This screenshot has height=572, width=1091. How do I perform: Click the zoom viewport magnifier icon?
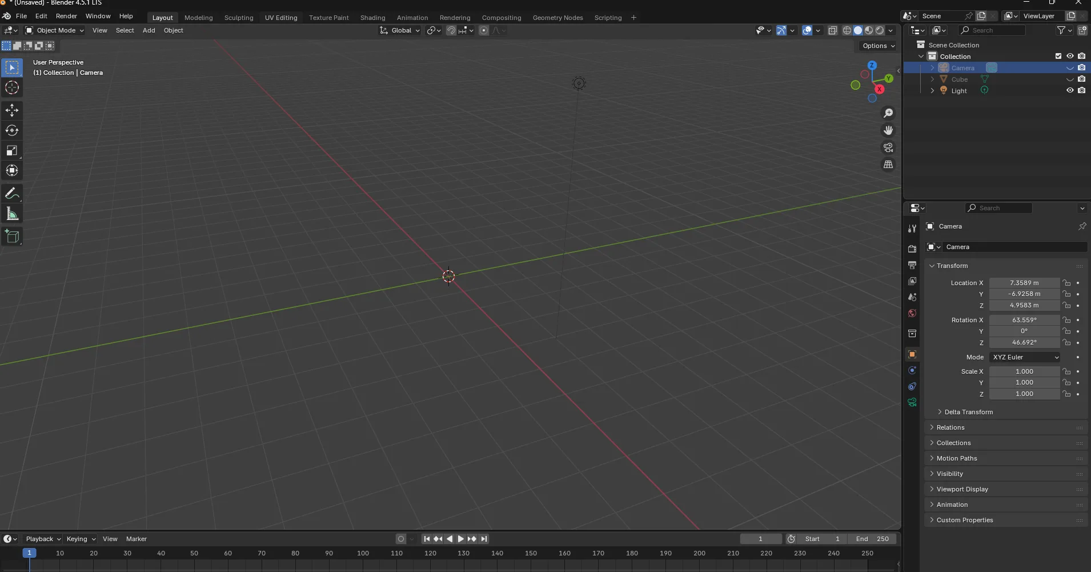click(888, 113)
